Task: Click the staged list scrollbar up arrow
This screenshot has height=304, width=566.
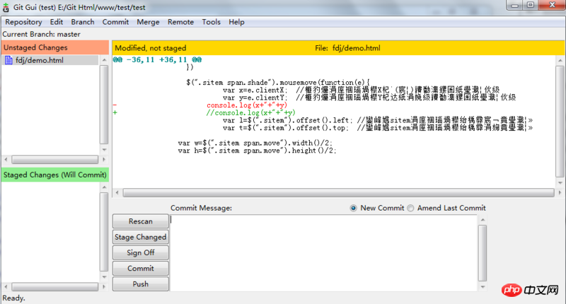Action: (104, 187)
